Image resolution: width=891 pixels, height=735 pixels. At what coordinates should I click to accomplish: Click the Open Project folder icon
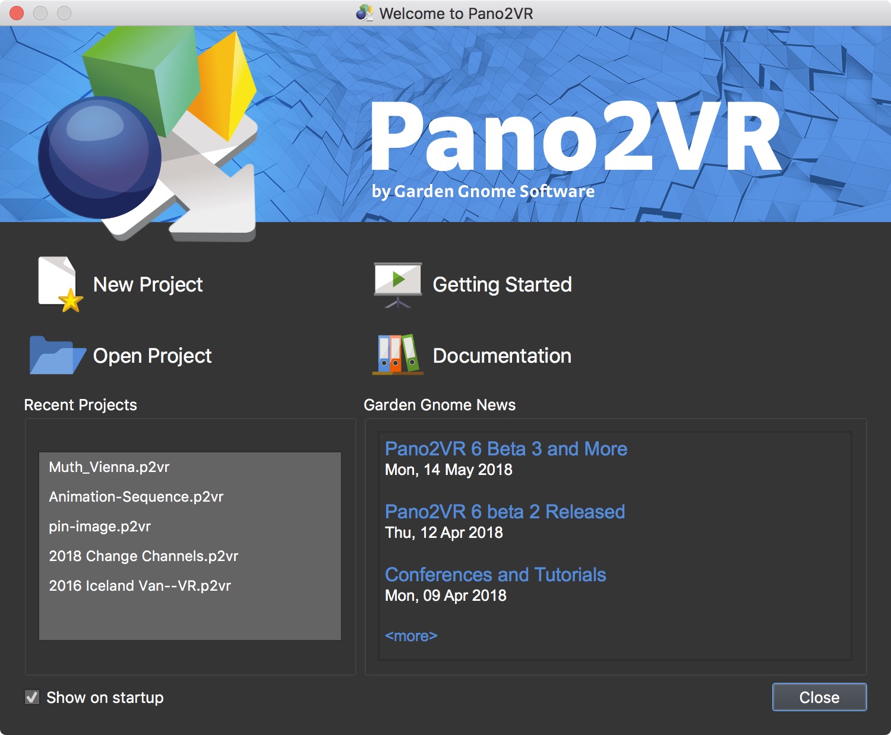click(58, 355)
